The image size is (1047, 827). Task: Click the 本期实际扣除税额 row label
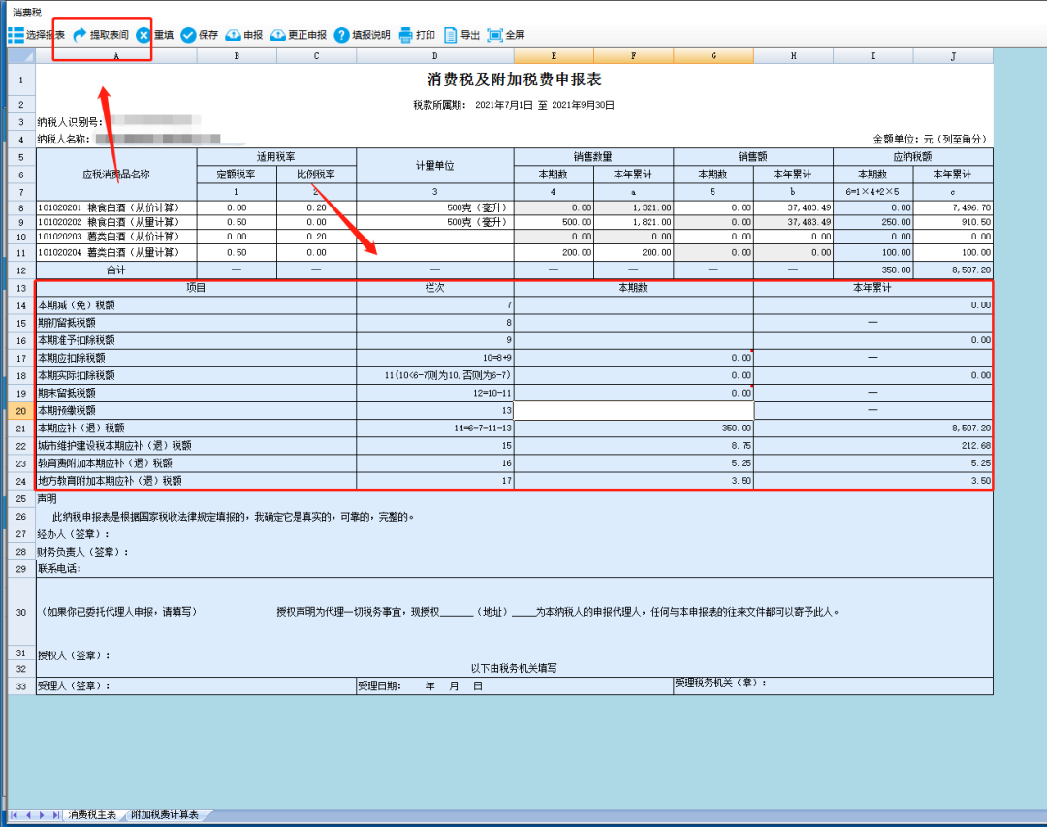pos(77,375)
